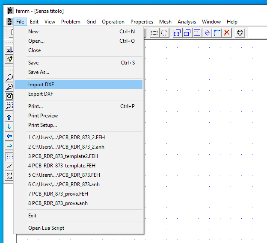The image size is (267, 243).
Task: Click the Copy selected objects icon
Action: click(x=187, y=32)
